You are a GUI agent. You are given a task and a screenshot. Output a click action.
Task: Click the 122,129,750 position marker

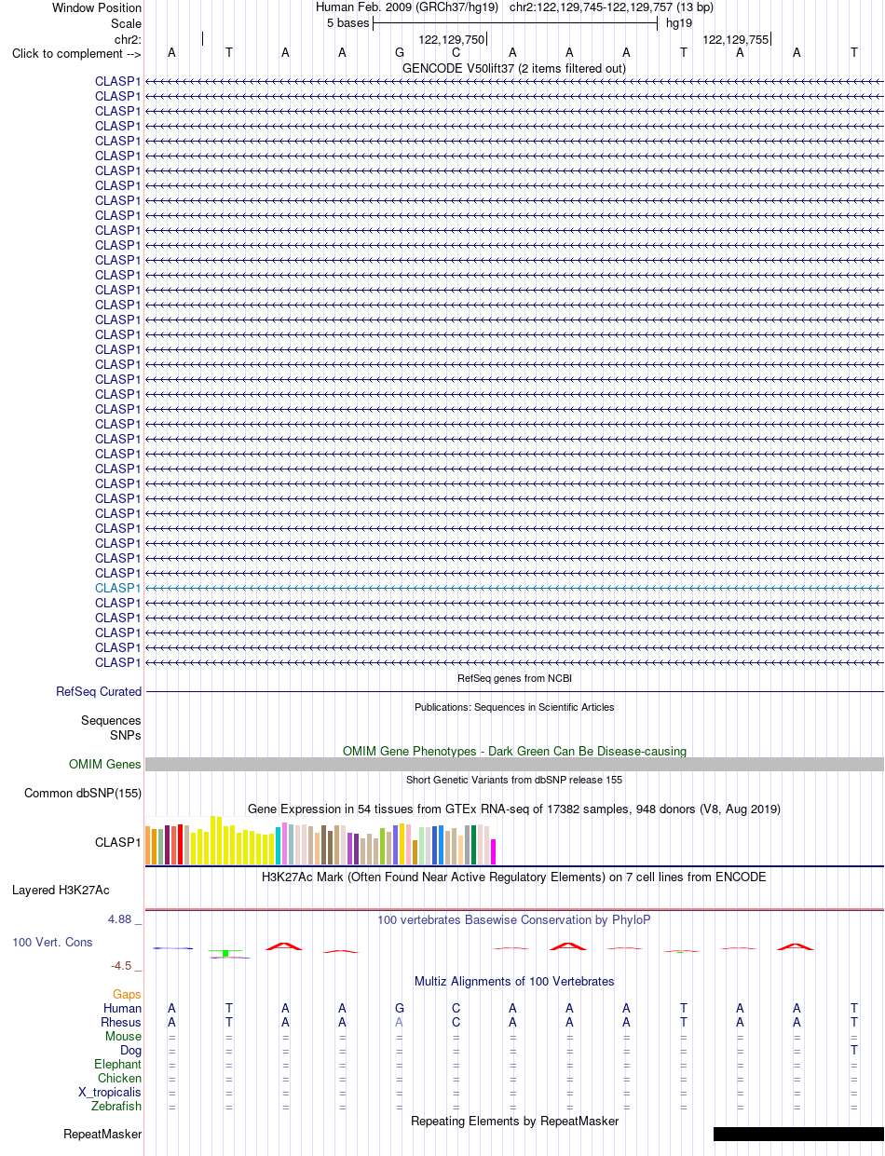click(x=452, y=39)
